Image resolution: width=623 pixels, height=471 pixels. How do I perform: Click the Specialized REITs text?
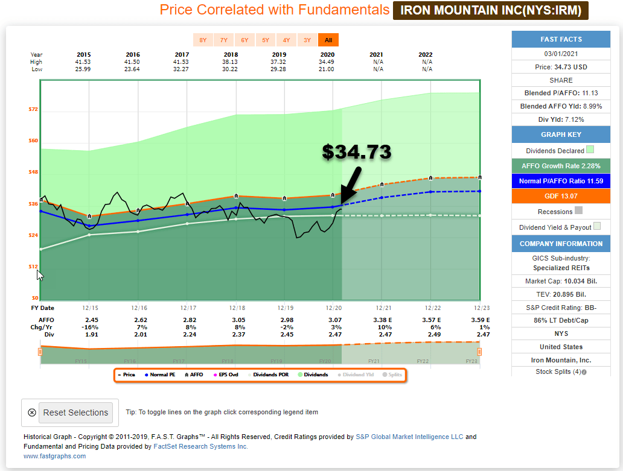tap(561, 268)
